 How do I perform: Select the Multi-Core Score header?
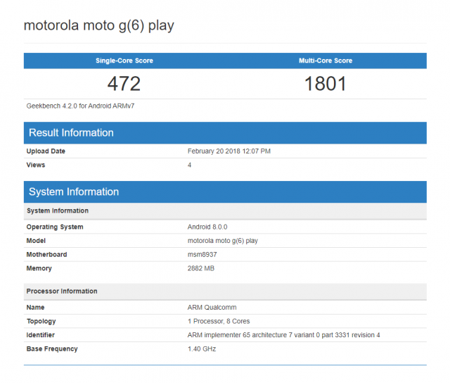pyautogui.click(x=326, y=61)
